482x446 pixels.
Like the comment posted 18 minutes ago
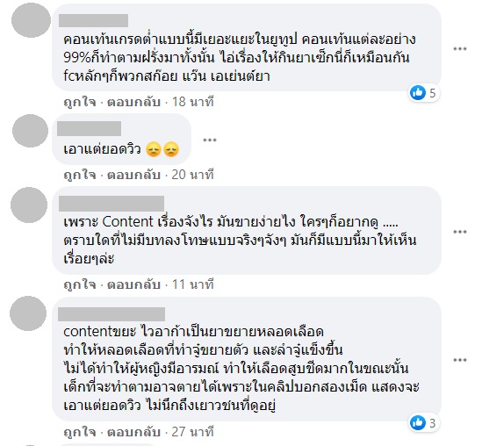click(x=80, y=102)
